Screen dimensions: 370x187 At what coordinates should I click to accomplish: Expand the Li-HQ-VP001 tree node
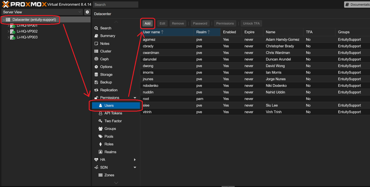click(9, 26)
